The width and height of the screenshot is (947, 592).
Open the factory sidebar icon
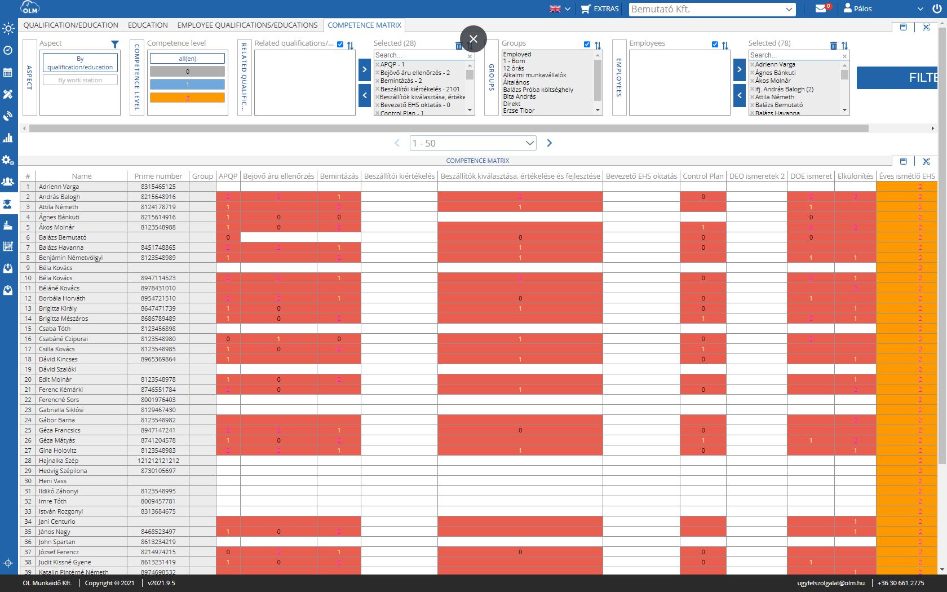[x=8, y=226]
